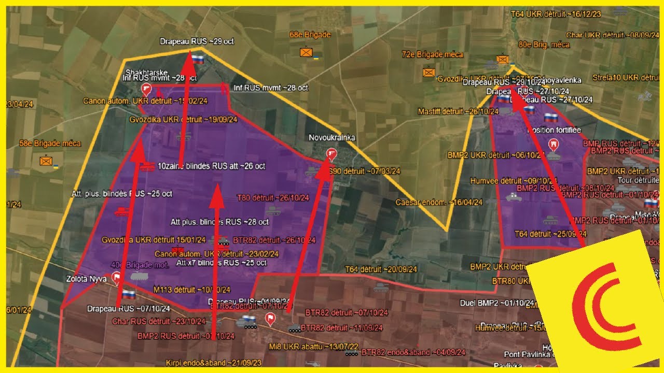The height and width of the screenshot is (373, 664).
Task: Click label T64 UKR détruit ~16/12/23
Action: pyautogui.click(x=556, y=14)
